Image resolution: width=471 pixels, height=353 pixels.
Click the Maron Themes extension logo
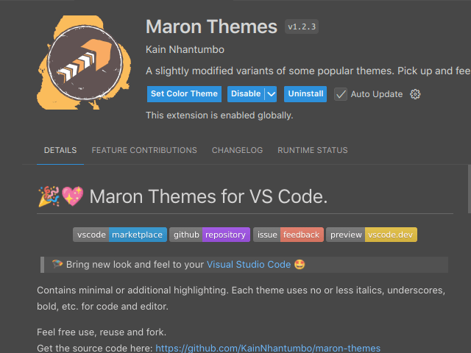tap(84, 63)
